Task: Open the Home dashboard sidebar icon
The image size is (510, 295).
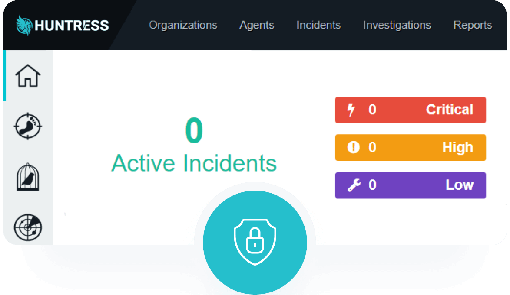Action: click(x=28, y=76)
